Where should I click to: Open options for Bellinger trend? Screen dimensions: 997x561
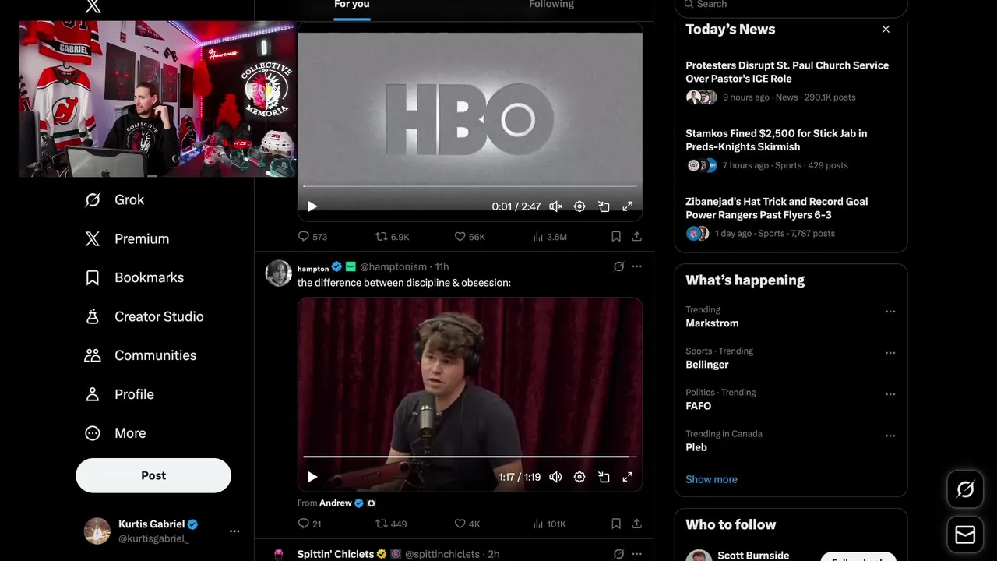pyautogui.click(x=890, y=352)
